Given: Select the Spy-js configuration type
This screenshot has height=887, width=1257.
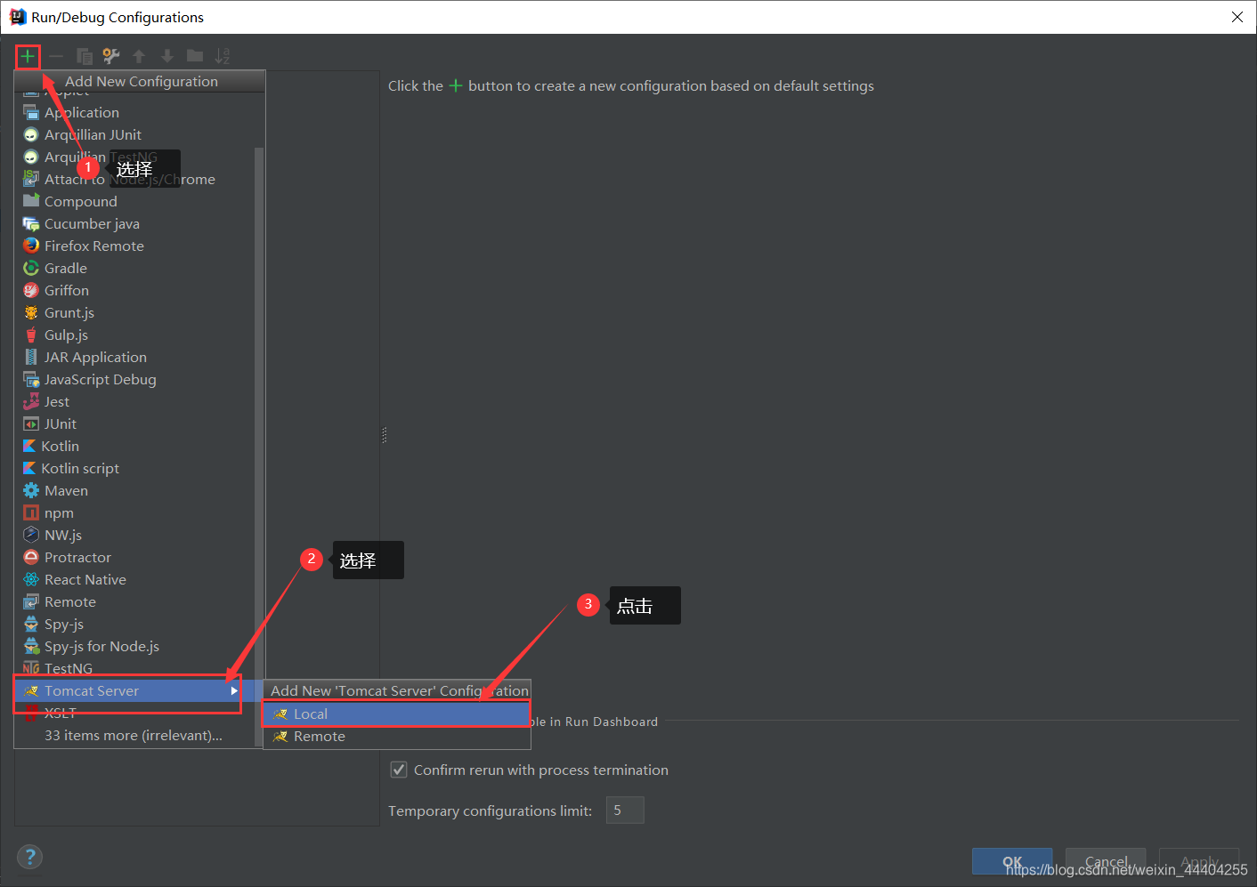Looking at the screenshot, I should coord(134,624).
